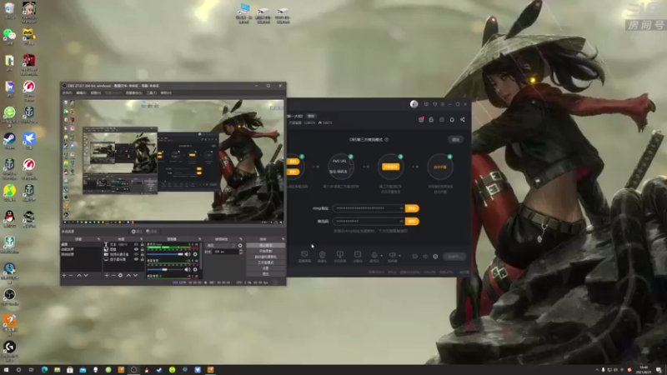Toggle visibility eye of the display capture source

[136, 259]
